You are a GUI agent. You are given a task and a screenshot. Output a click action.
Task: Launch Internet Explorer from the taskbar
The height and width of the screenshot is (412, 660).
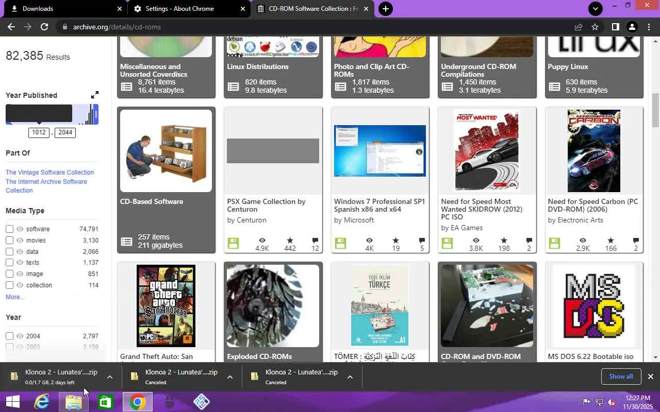42,402
